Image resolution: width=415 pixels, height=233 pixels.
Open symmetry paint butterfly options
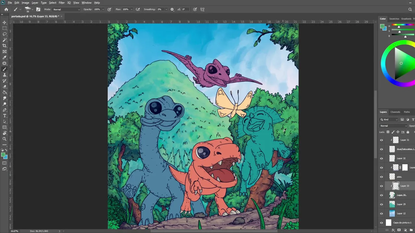pos(202,9)
